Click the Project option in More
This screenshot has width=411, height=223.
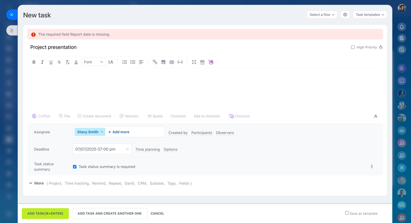tap(55, 183)
